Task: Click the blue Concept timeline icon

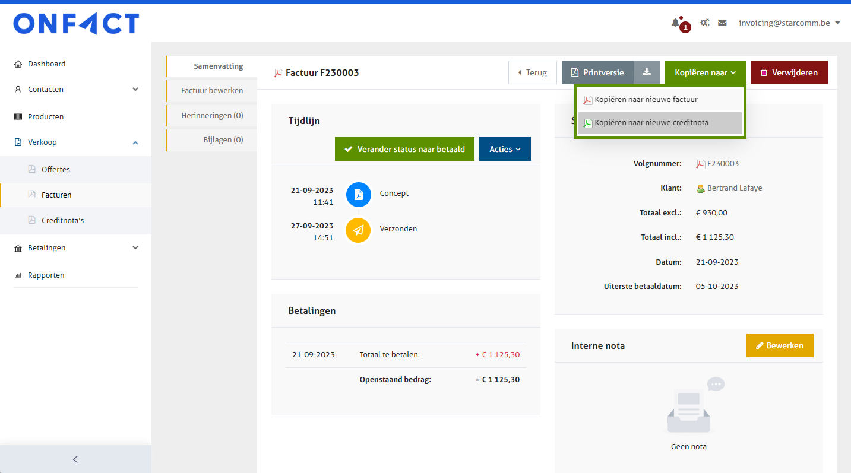Action: coord(358,195)
